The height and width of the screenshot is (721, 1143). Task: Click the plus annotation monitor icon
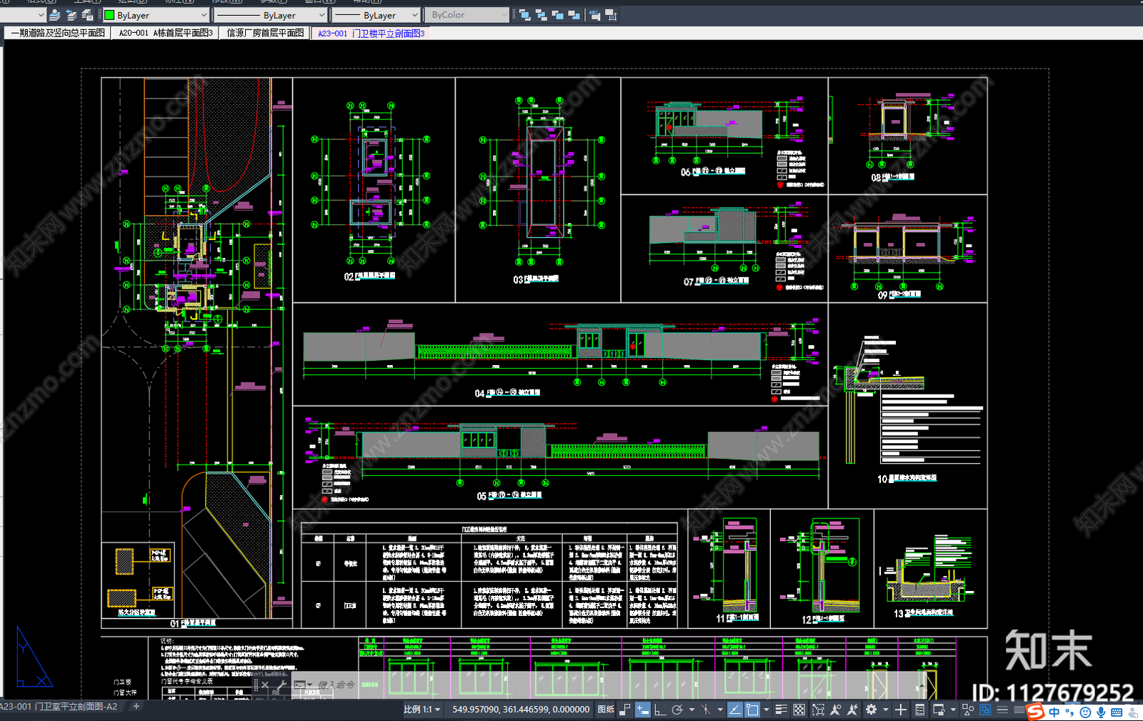[x=901, y=710]
